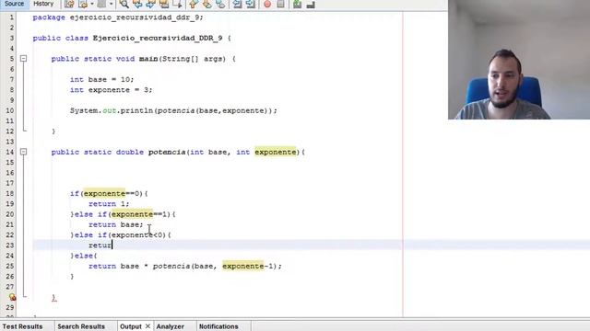The width and height of the screenshot is (590, 331).
Task: Start macro recording red circle icon
Action: (x=267, y=4)
